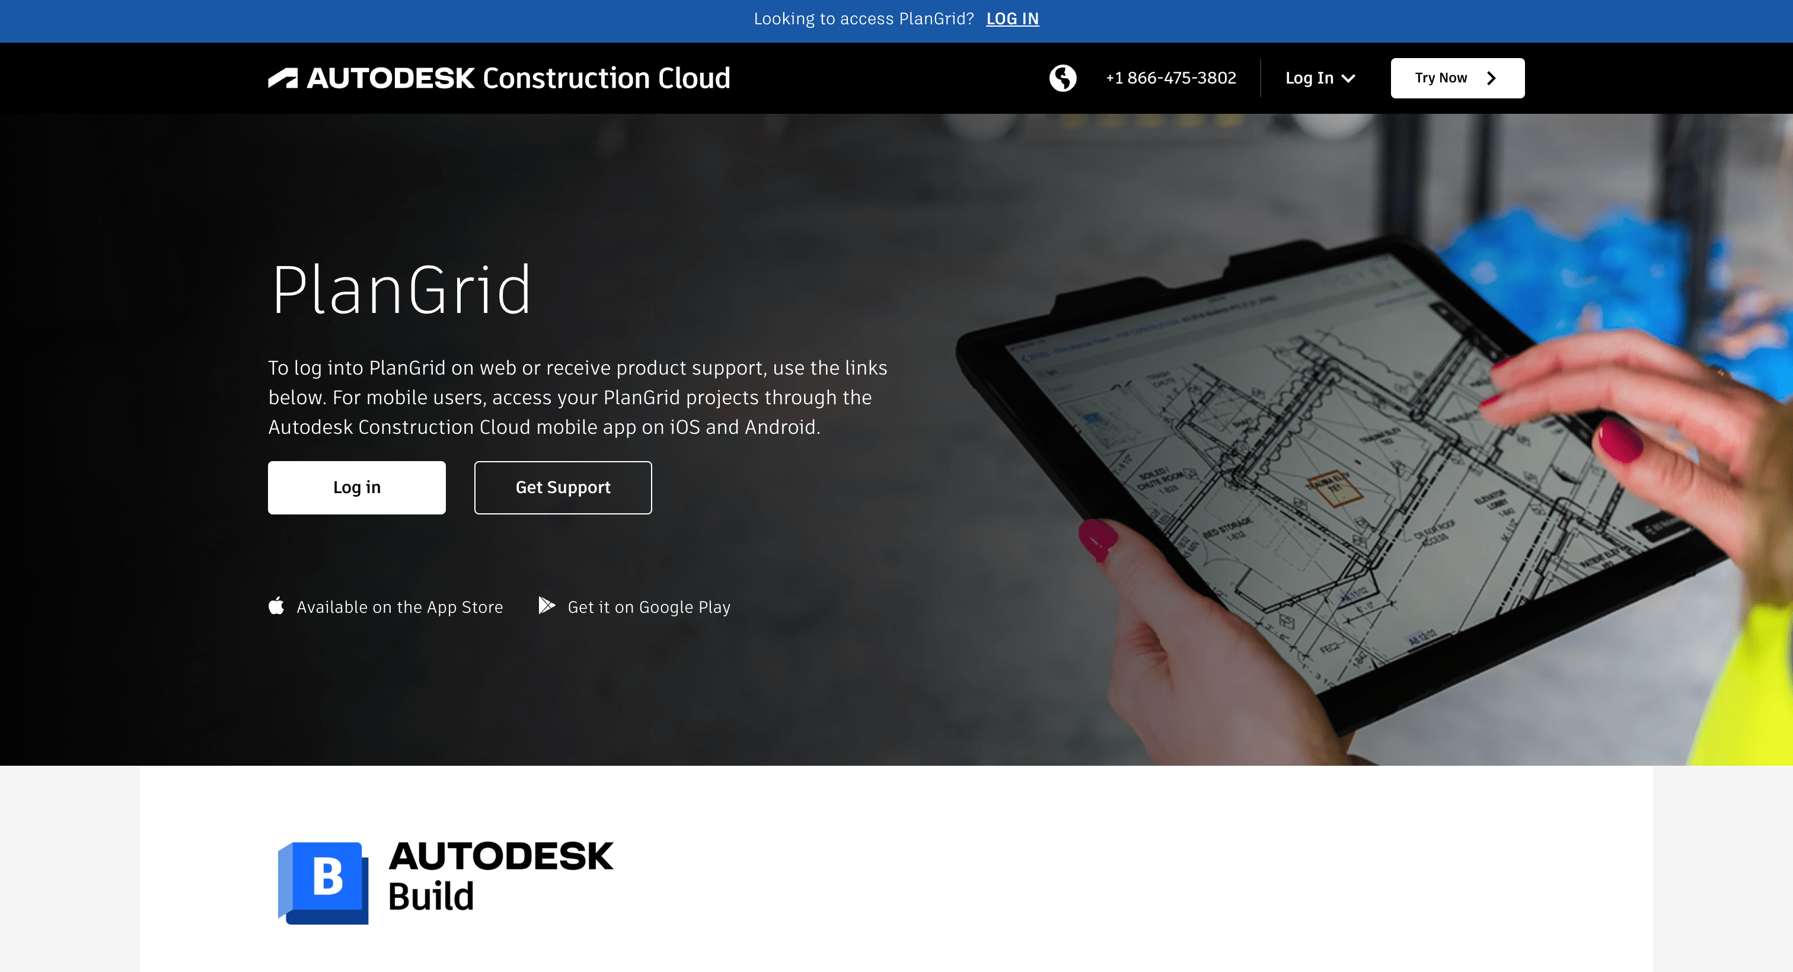Expand the Log In dropdown menu
The image size is (1793, 972).
[1320, 78]
